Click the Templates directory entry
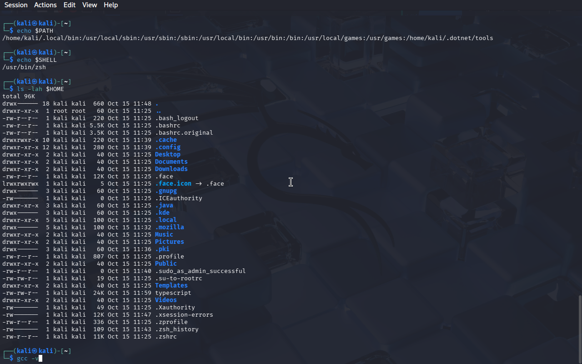 click(171, 286)
